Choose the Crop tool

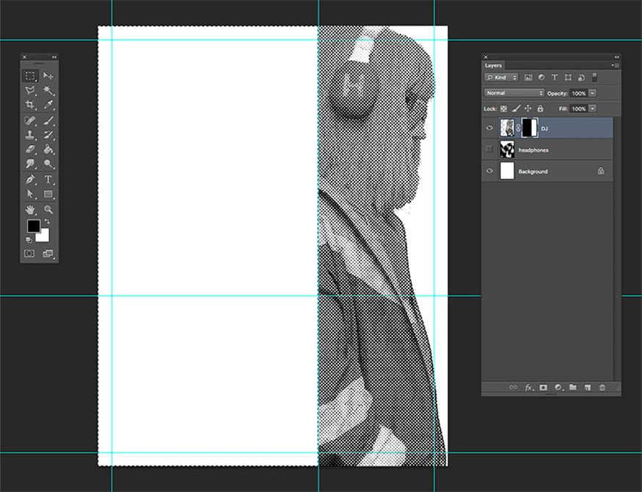[30, 106]
